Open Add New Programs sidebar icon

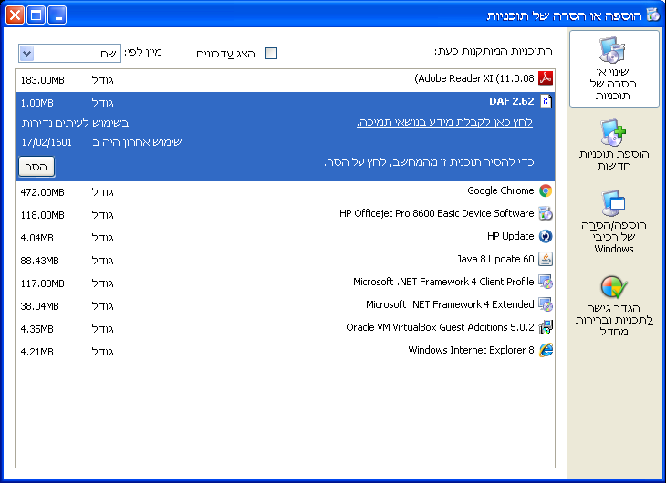tap(613, 133)
